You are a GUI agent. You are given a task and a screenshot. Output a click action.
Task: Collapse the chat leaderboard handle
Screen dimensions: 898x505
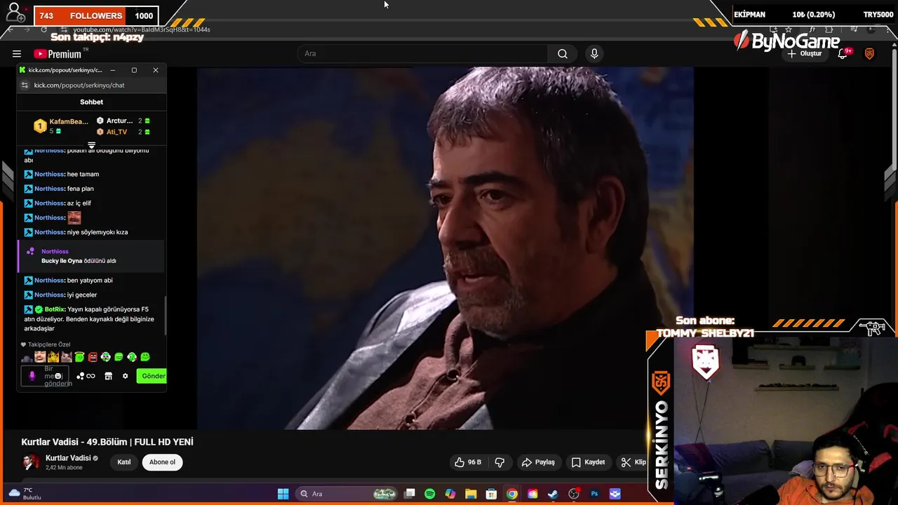91,144
